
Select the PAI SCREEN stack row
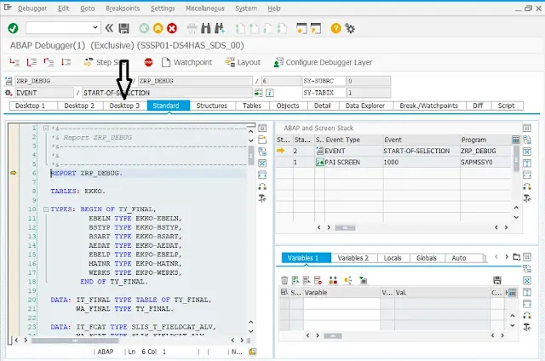pos(394,163)
